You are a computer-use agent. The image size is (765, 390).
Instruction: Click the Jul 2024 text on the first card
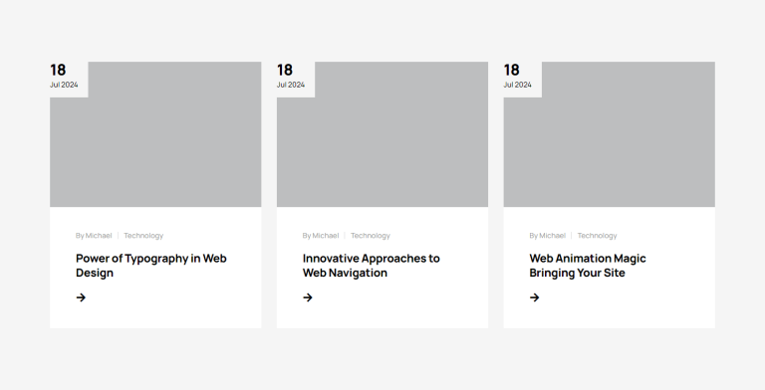coord(64,85)
